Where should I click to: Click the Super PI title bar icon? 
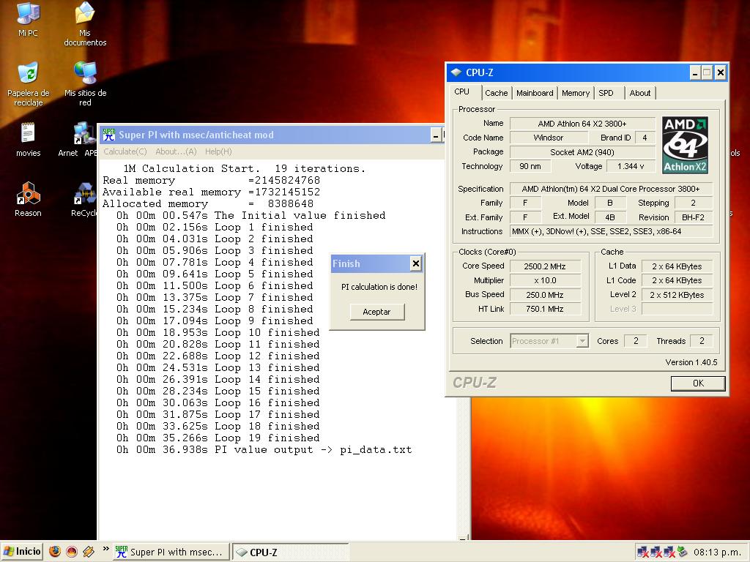click(108, 135)
